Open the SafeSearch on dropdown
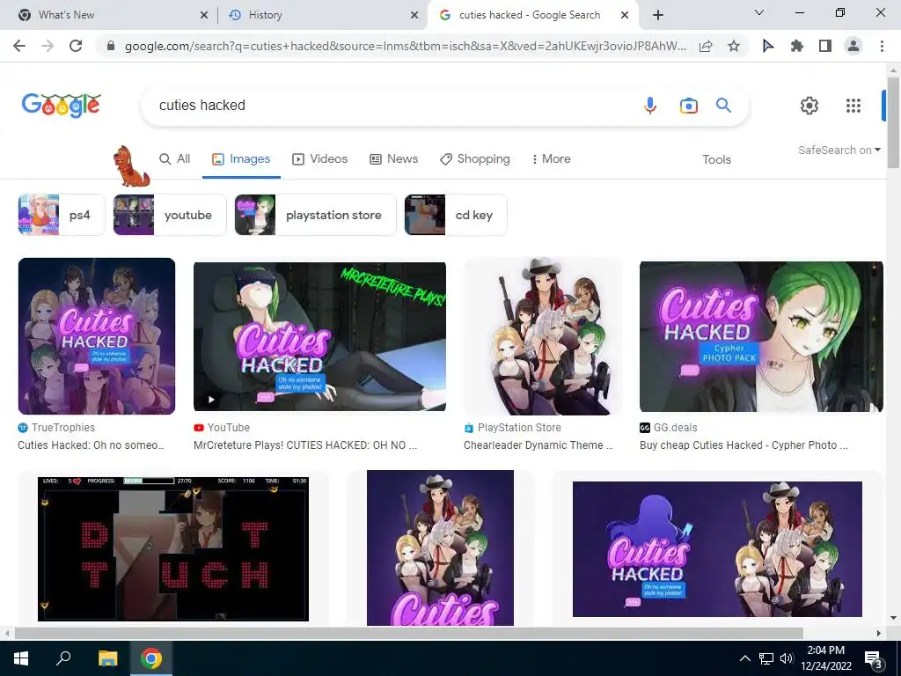This screenshot has height=676, width=901. 839,150
